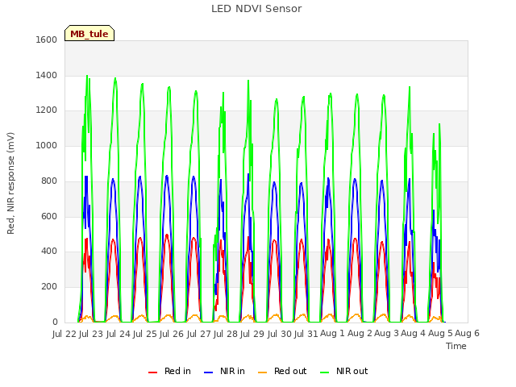Toggle the NIR in legend entry

224,371
